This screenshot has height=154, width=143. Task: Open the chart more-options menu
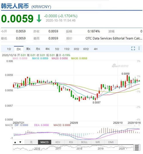(x=139, y=48)
